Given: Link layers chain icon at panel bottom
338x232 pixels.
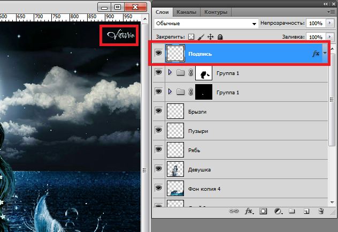Looking at the screenshot, I should 234,211.
